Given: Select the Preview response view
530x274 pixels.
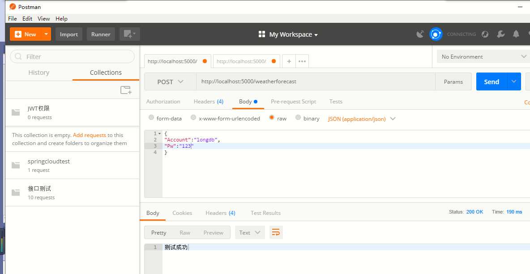Looking at the screenshot, I should click(213, 232).
